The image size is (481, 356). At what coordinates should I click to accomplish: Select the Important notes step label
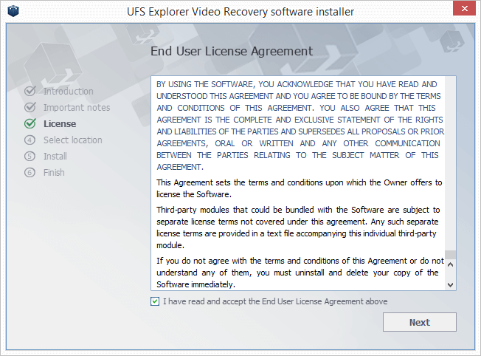pos(77,108)
